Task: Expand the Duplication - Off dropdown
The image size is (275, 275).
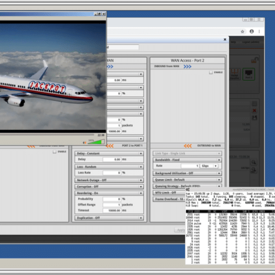Action: pyautogui.click(x=109, y=218)
